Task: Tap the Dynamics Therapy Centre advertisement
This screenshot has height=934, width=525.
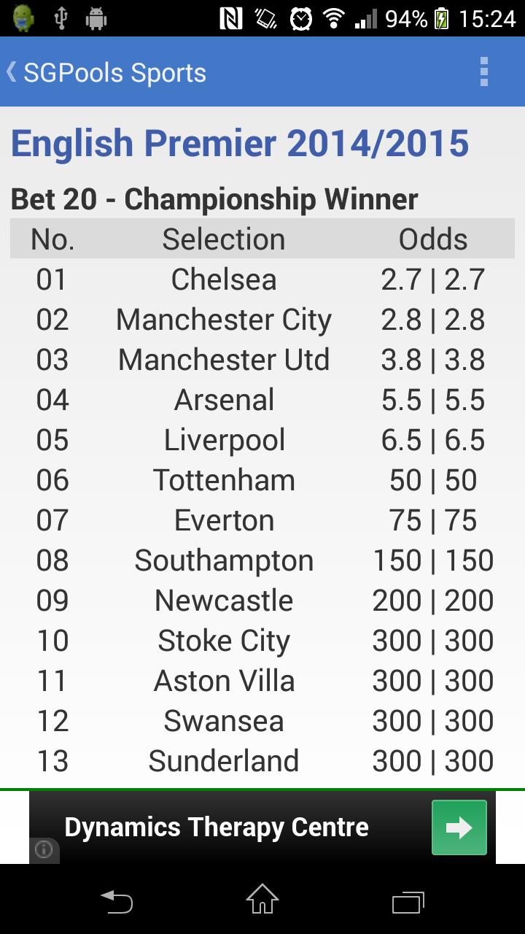Action: tap(216, 827)
